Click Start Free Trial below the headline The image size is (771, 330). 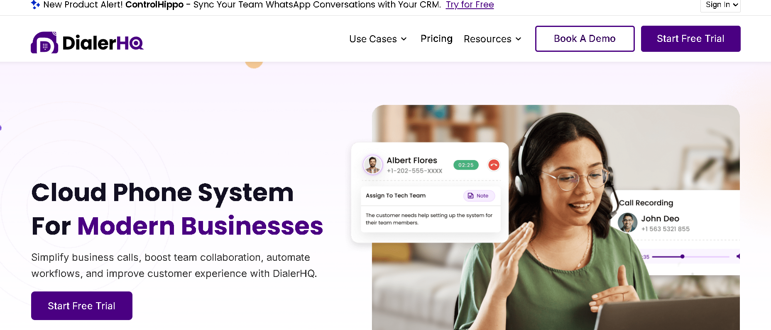coord(82,306)
